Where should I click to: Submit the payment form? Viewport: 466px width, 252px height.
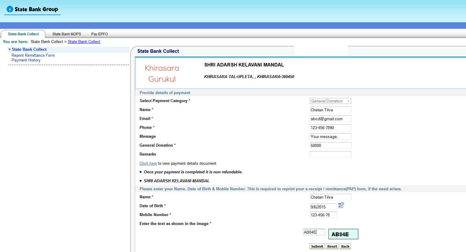pos(317,246)
